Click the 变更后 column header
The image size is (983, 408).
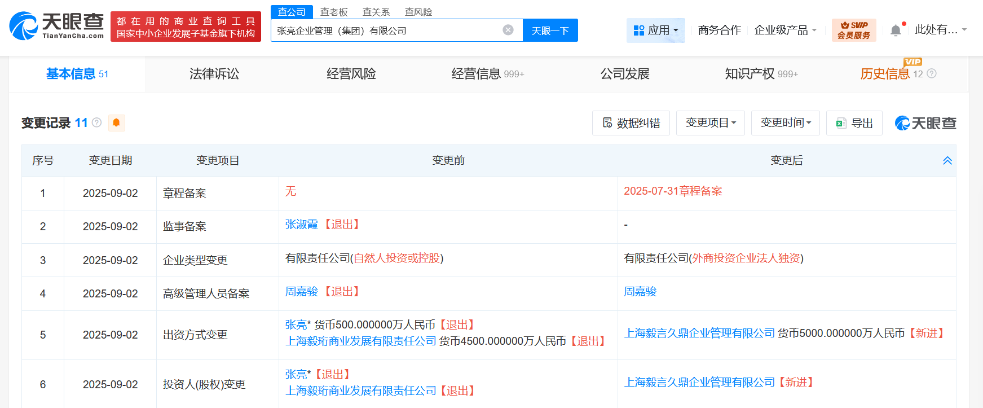tap(787, 160)
